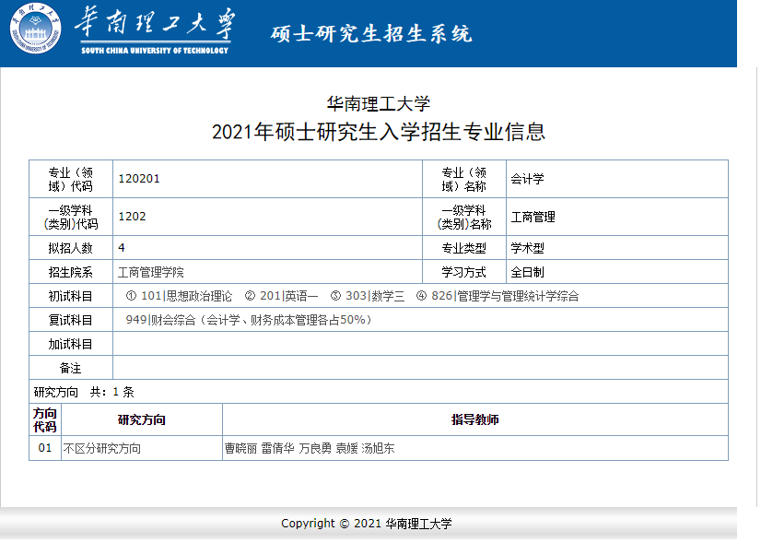Click the 华南理工大学 title above the heading
Screen dimensions: 761x543
tap(379, 103)
